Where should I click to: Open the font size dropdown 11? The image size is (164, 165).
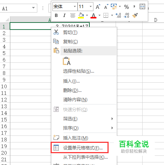coord(91,7)
